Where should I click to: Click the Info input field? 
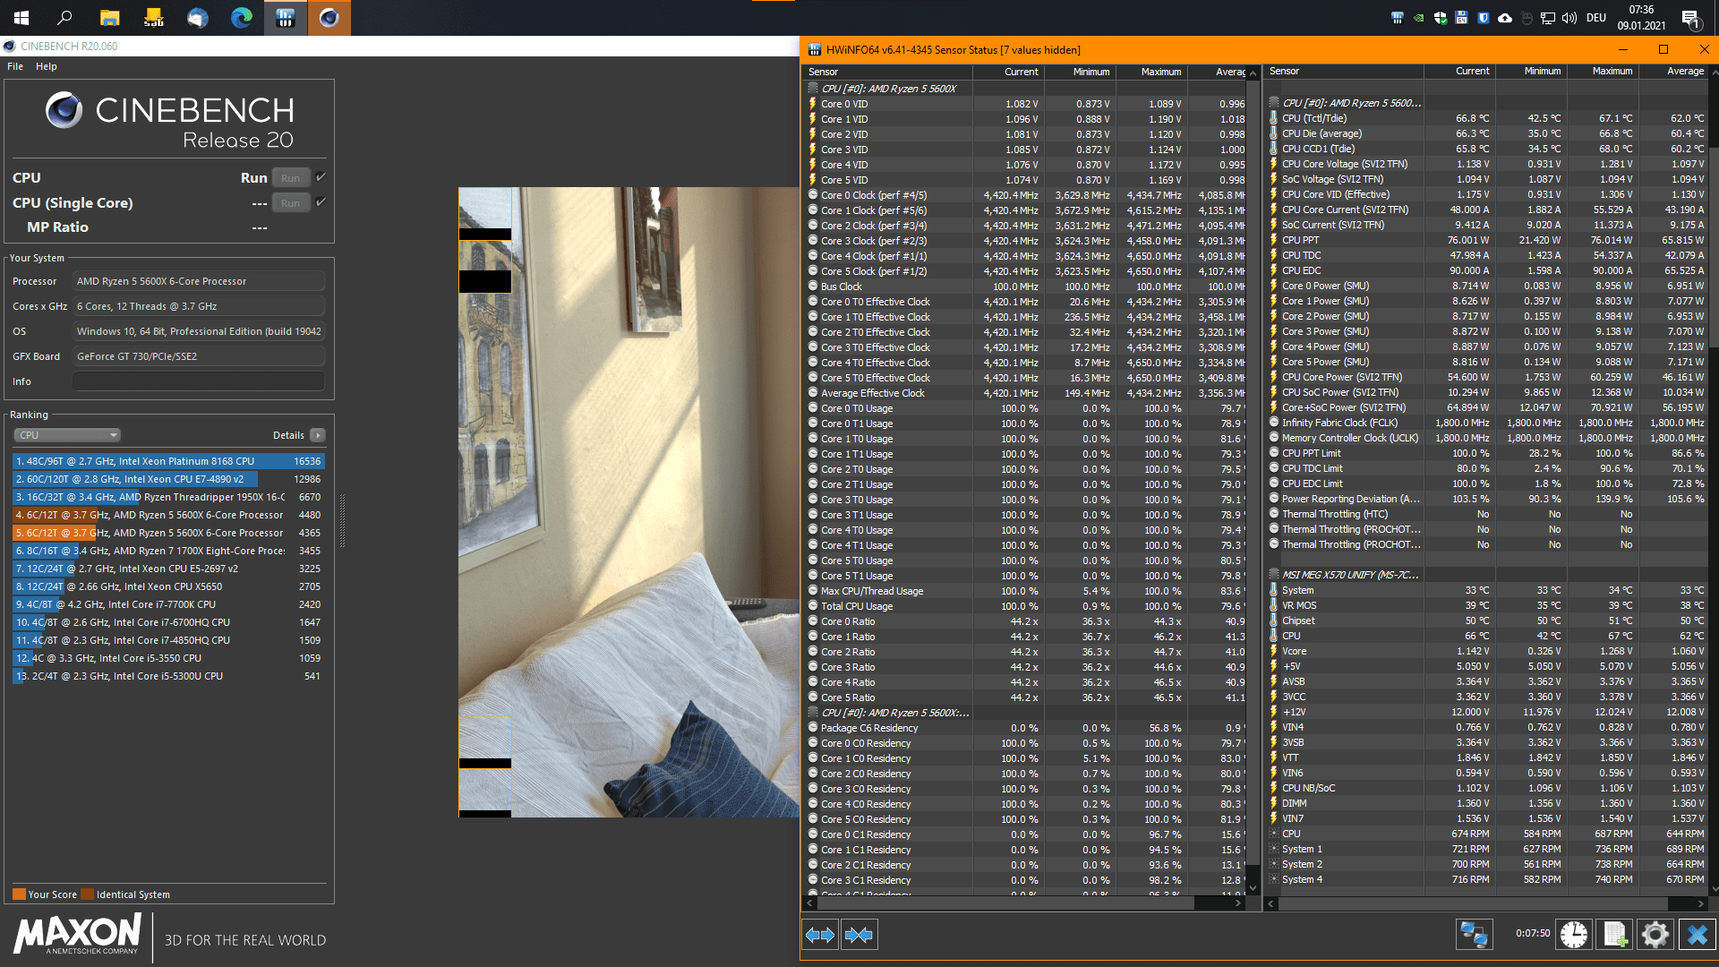coord(199,381)
